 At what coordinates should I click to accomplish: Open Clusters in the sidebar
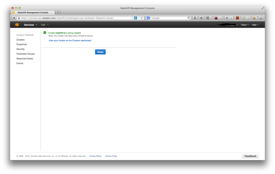point(21,40)
